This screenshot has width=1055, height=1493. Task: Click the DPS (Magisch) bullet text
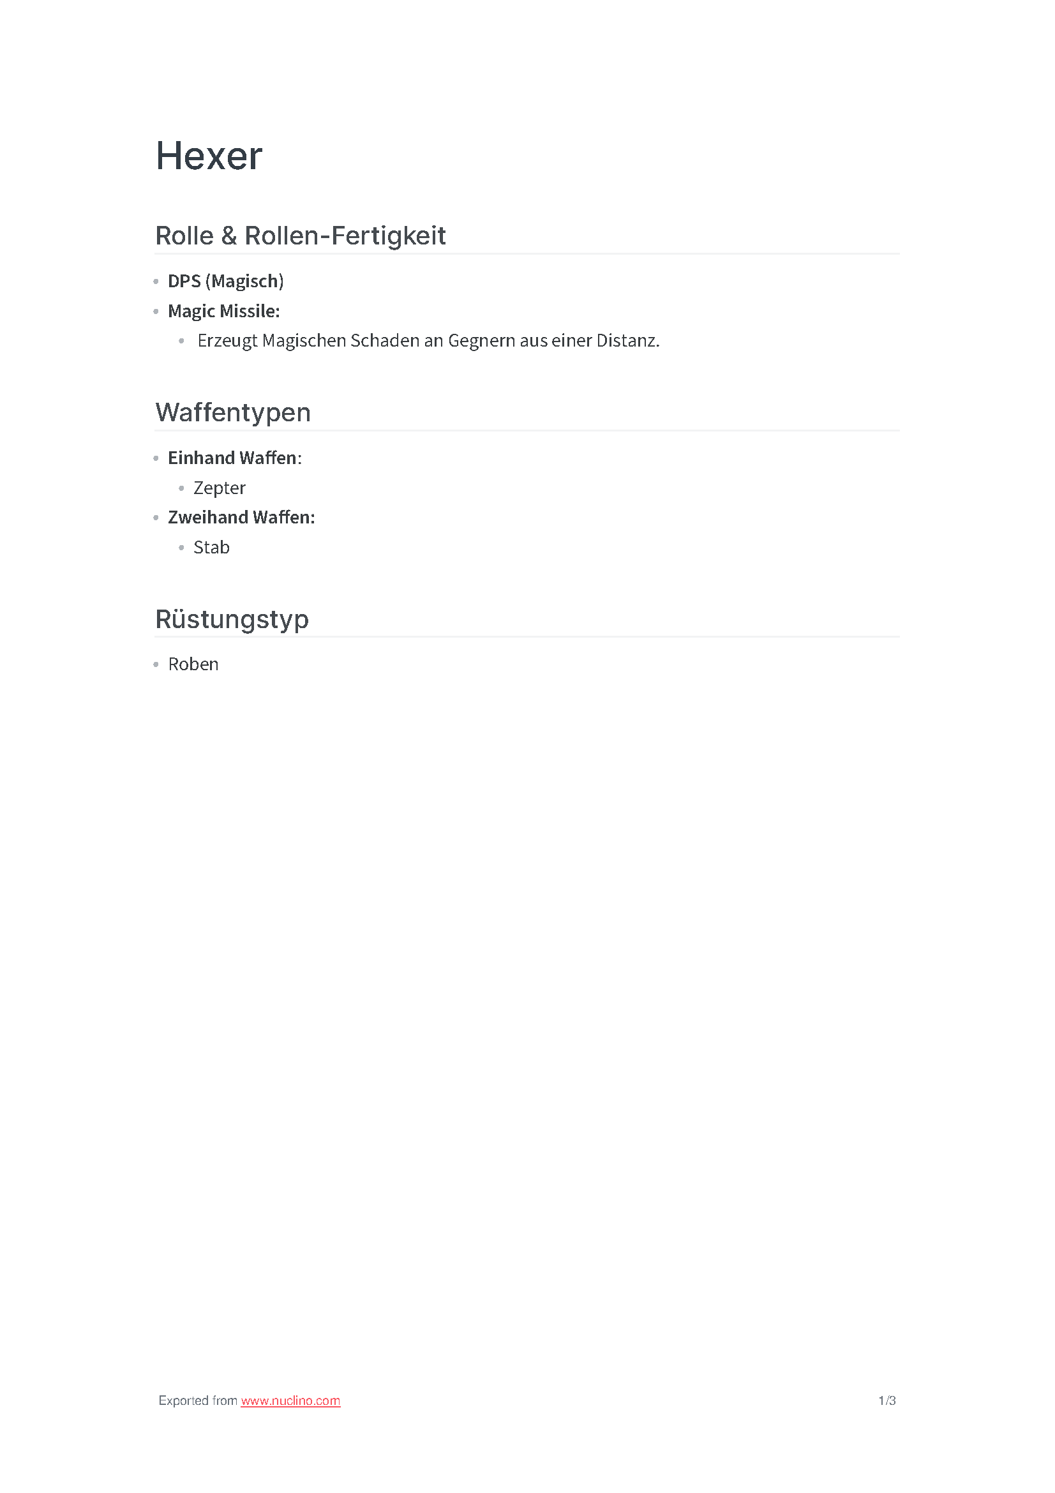(225, 281)
